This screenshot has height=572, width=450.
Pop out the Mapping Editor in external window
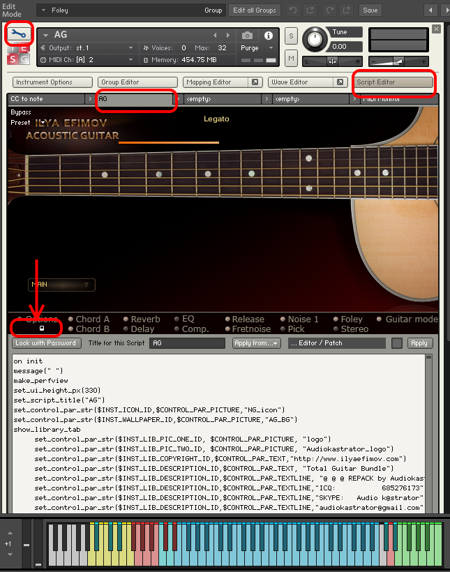pyautogui.click(x=255, y=82)
